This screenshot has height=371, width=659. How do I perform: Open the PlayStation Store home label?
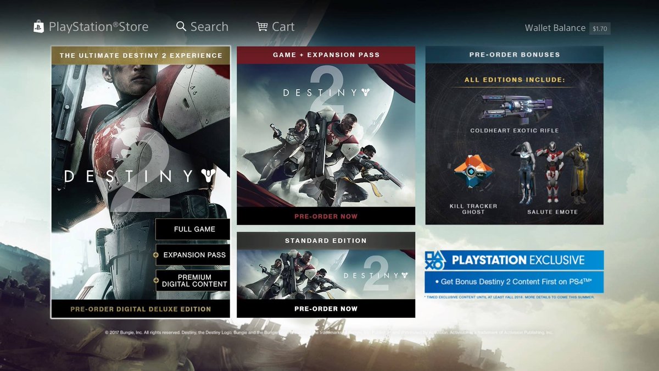98,27
